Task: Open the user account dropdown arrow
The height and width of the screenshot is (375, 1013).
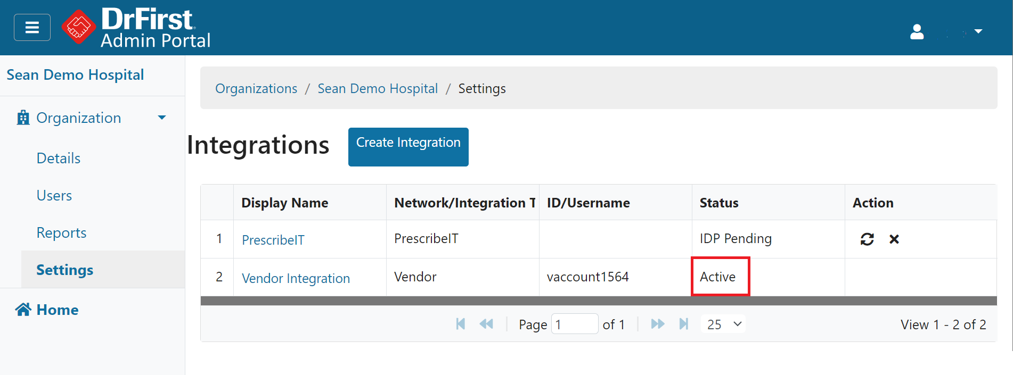Action: pyautogui.click(x=978, y=32)
